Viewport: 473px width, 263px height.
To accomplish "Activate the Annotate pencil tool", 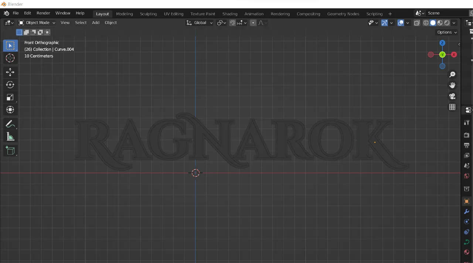I will point(10,124).
